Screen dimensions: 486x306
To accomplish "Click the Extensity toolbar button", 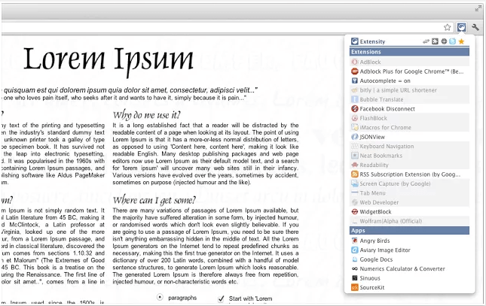I will tap(462, 27).
